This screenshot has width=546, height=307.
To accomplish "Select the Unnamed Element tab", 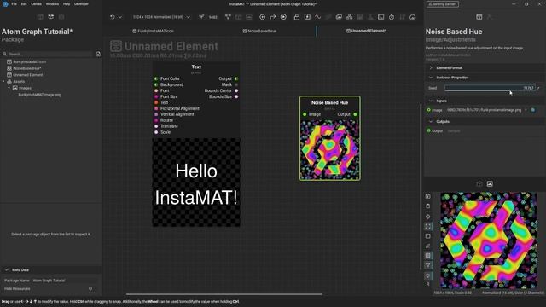I will pos(366,31).
